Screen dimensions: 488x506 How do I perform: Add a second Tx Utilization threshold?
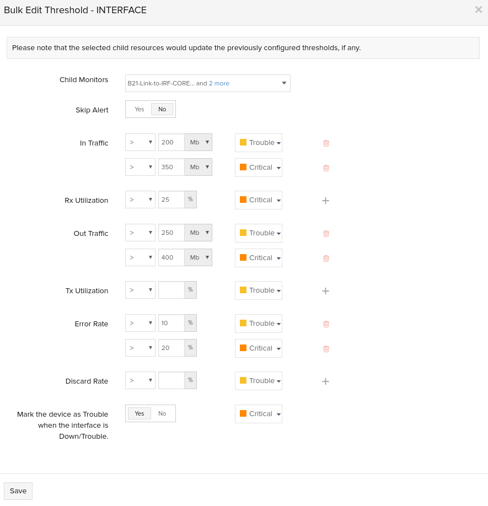(x=325, y=291)
